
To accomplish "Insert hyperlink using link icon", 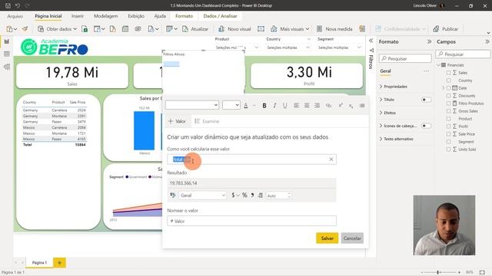I will 328,106.
